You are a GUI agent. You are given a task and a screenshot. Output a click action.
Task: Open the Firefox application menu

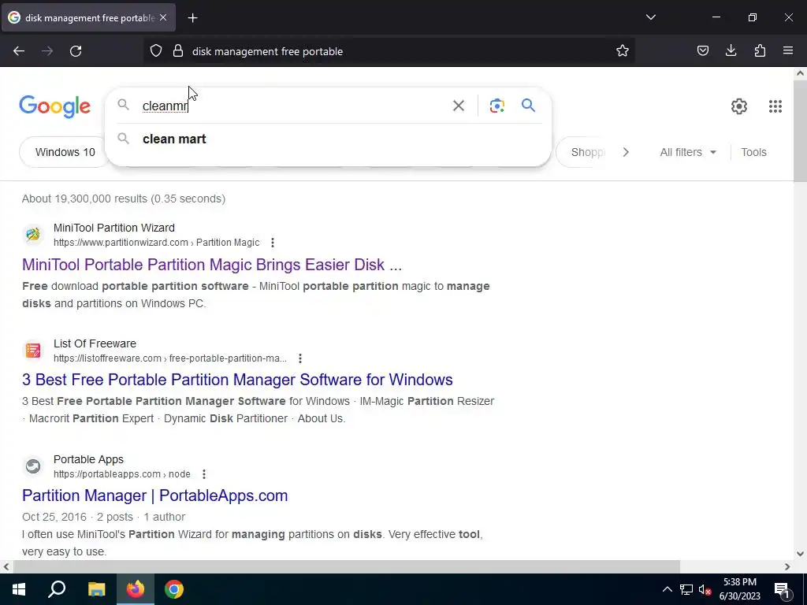tap(788, 51)
